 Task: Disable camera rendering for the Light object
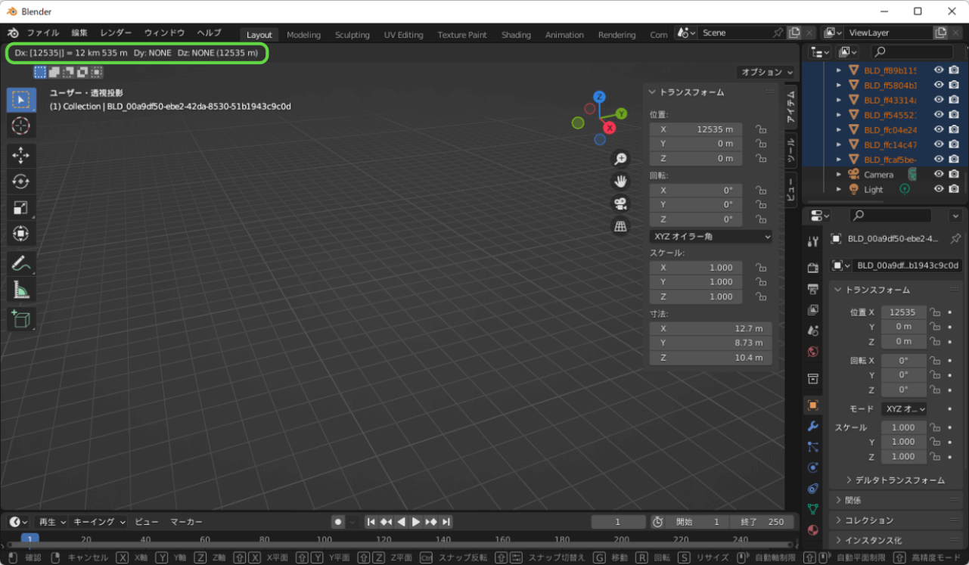pos(955,189)
